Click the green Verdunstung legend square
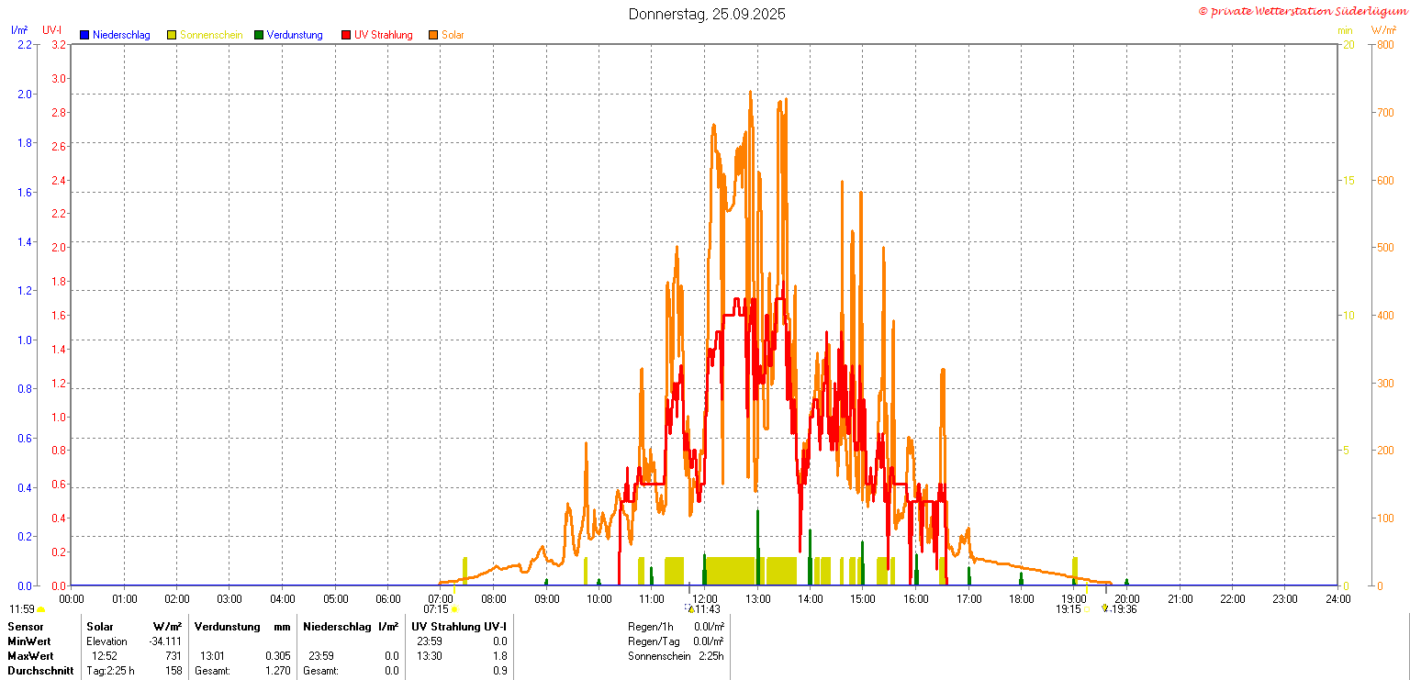This screenshot has height=680, width=1410. click(x=259, y=35)
